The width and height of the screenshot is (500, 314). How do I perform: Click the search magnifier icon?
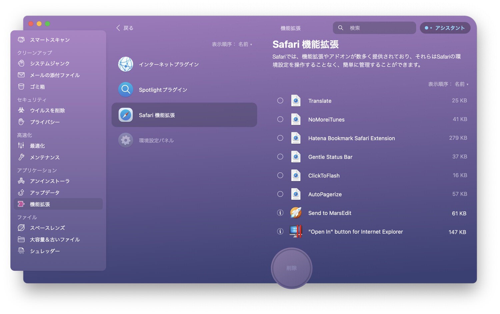(x=341, y=28)
